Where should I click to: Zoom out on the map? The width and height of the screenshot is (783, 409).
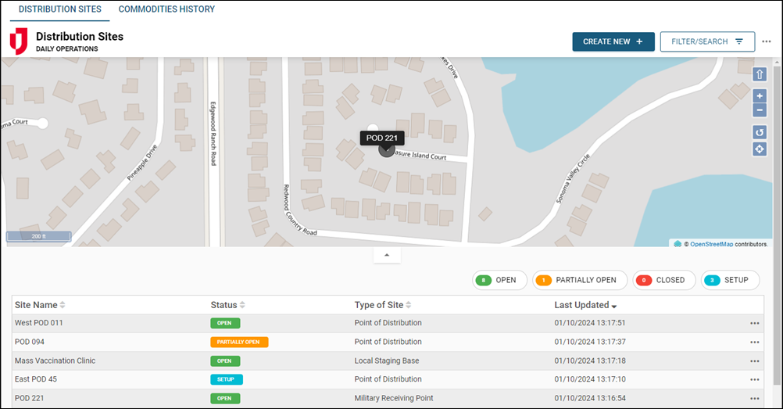click(759, 110)
